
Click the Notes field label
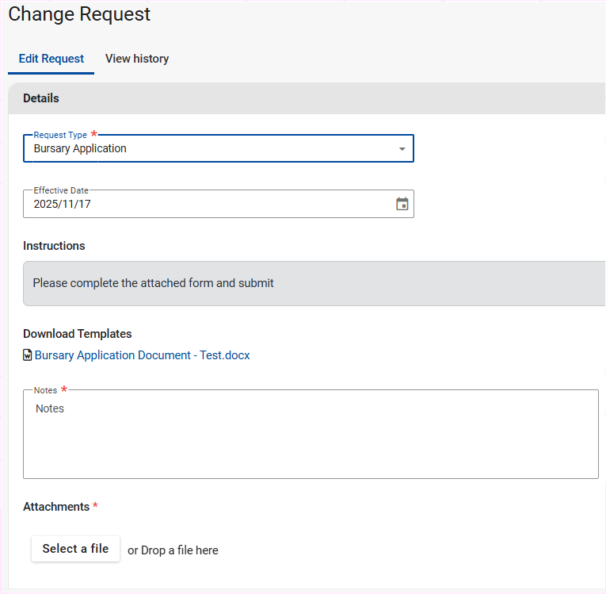(45, 390)
